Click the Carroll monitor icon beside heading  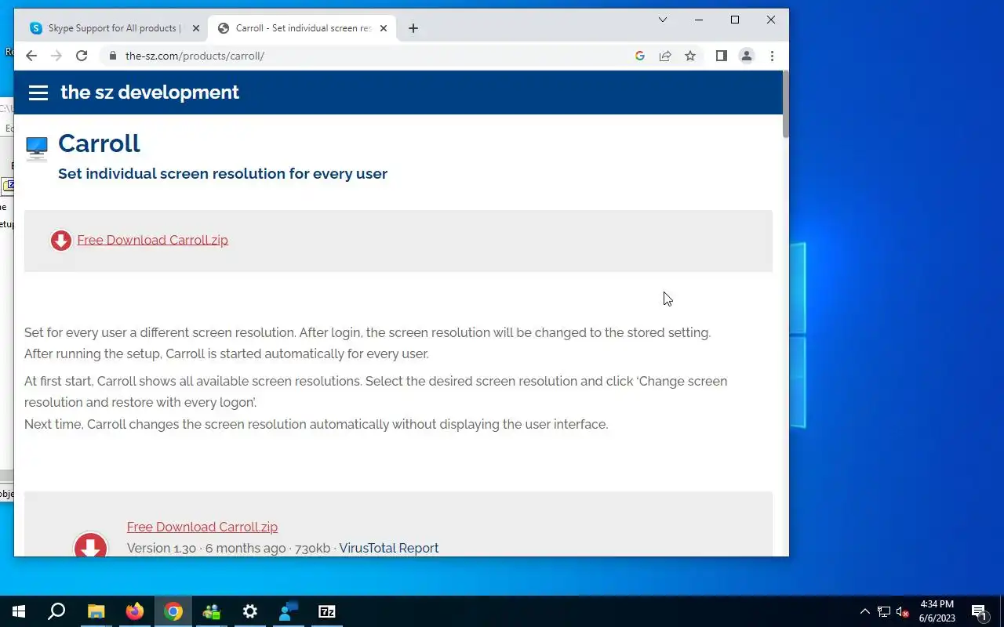(x=37, y=148)
